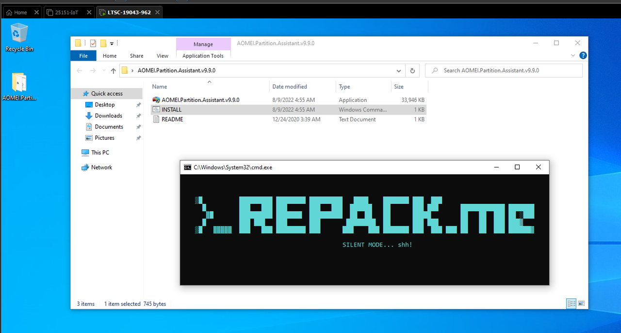Image resolution: width=621 pixels, height=333 pixels.
Task: Click the README document file icon
Action: pyautogui.click(x=156, y=119)
